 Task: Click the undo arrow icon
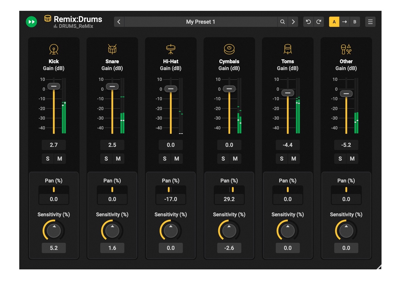pos(308,22)
